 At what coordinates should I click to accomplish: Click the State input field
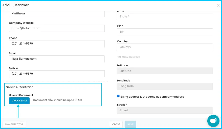coord(165,16)
